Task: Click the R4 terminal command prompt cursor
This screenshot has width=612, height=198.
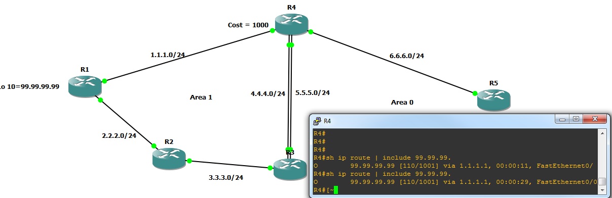Action: tap(335, 189)
